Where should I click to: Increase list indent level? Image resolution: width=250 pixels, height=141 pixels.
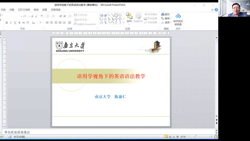[x=64, y=16]
